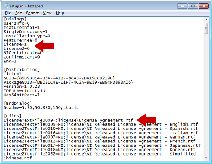Click the LicenseTextFile0009 License Agreement.rtf line

[68, 120]
